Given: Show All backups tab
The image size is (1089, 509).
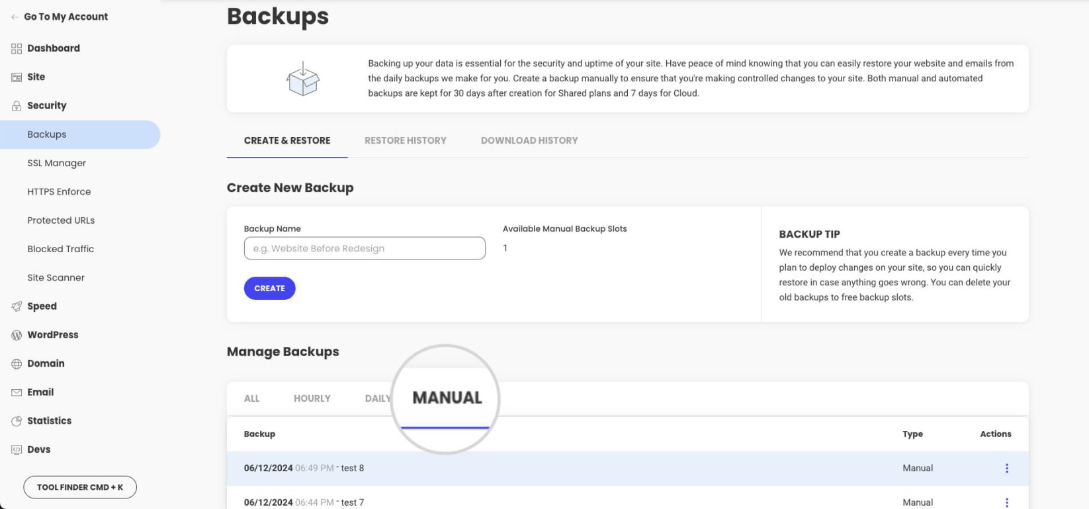Looking at the screenshot, I should coord(252,398).
